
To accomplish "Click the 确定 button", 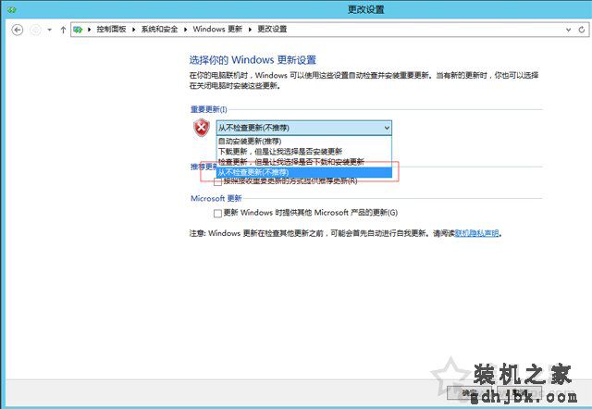I will [x=471, y=393].
